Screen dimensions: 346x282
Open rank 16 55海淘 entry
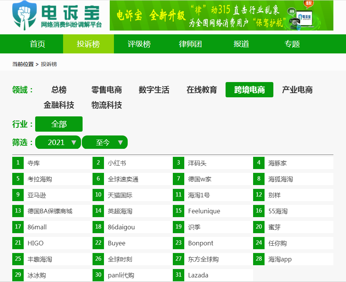coord(293,211)
